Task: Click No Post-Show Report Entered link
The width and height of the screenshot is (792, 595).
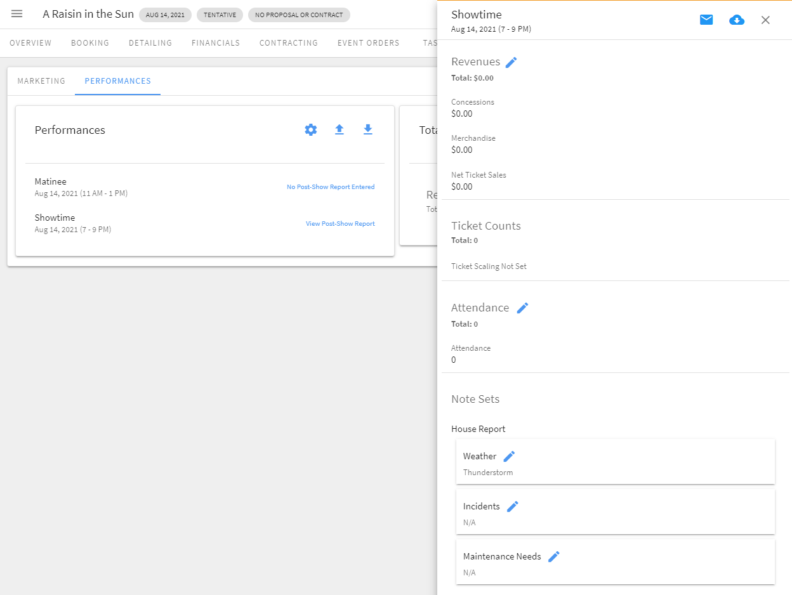Action: tap(331, 187)
